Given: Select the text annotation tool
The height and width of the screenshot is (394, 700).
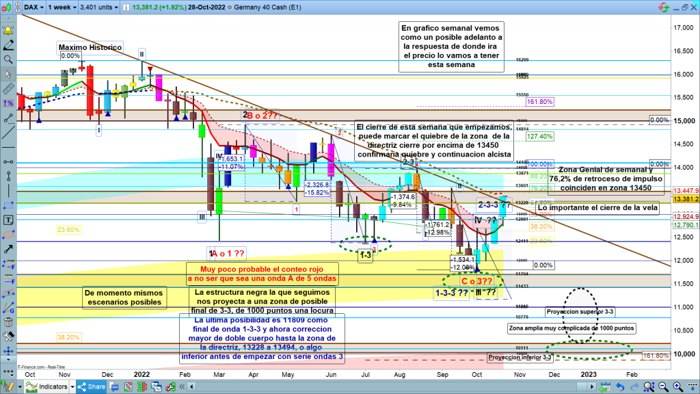Looking at the screenshot, I should (x=8, y=221).
